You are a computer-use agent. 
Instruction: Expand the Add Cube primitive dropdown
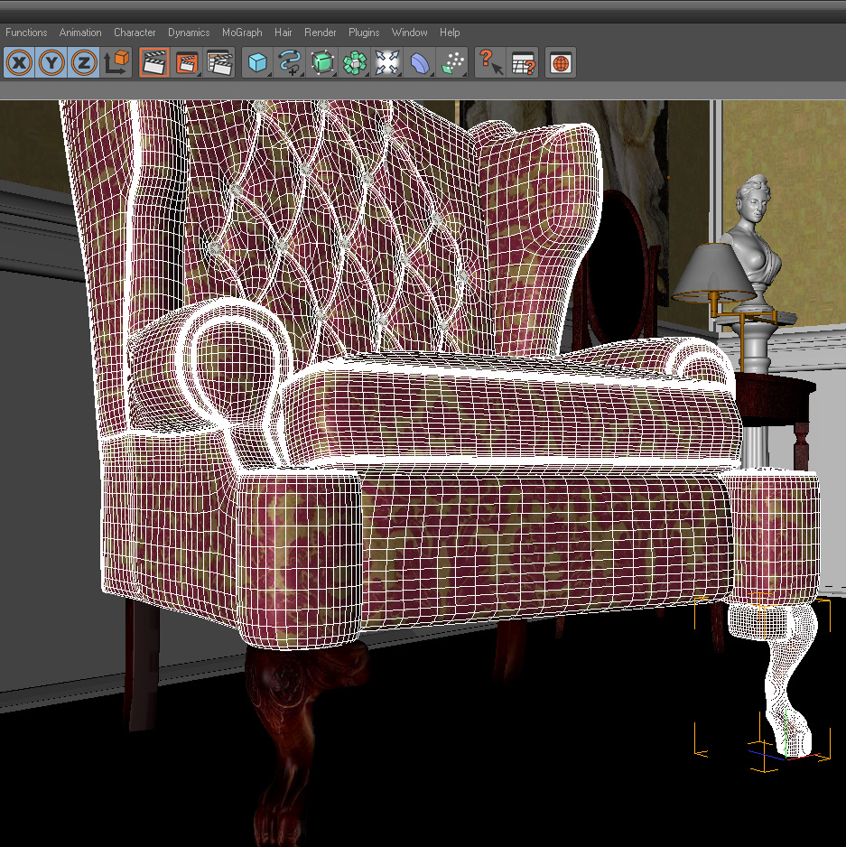click(257, 62)
